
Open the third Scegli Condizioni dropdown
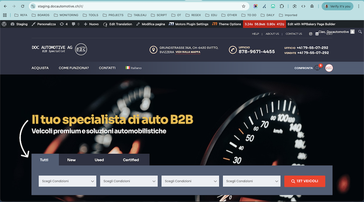pos(190,181)
